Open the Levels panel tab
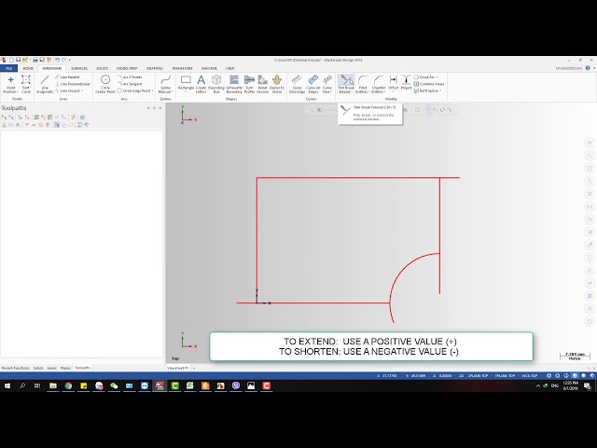 click(52, 368)
